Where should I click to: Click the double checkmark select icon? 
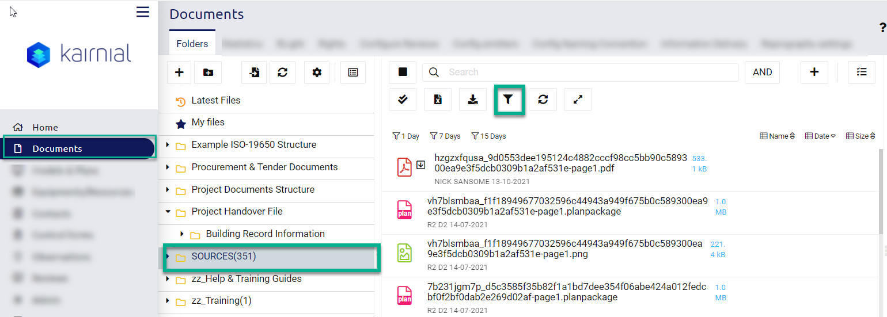[403, 100]
